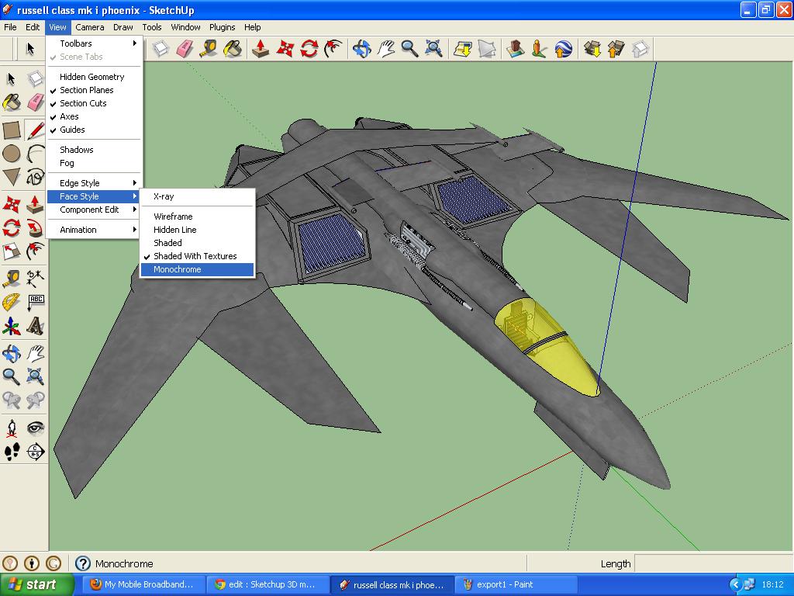
Task: Click the Windows start button
Action: (x=36, y=584)
